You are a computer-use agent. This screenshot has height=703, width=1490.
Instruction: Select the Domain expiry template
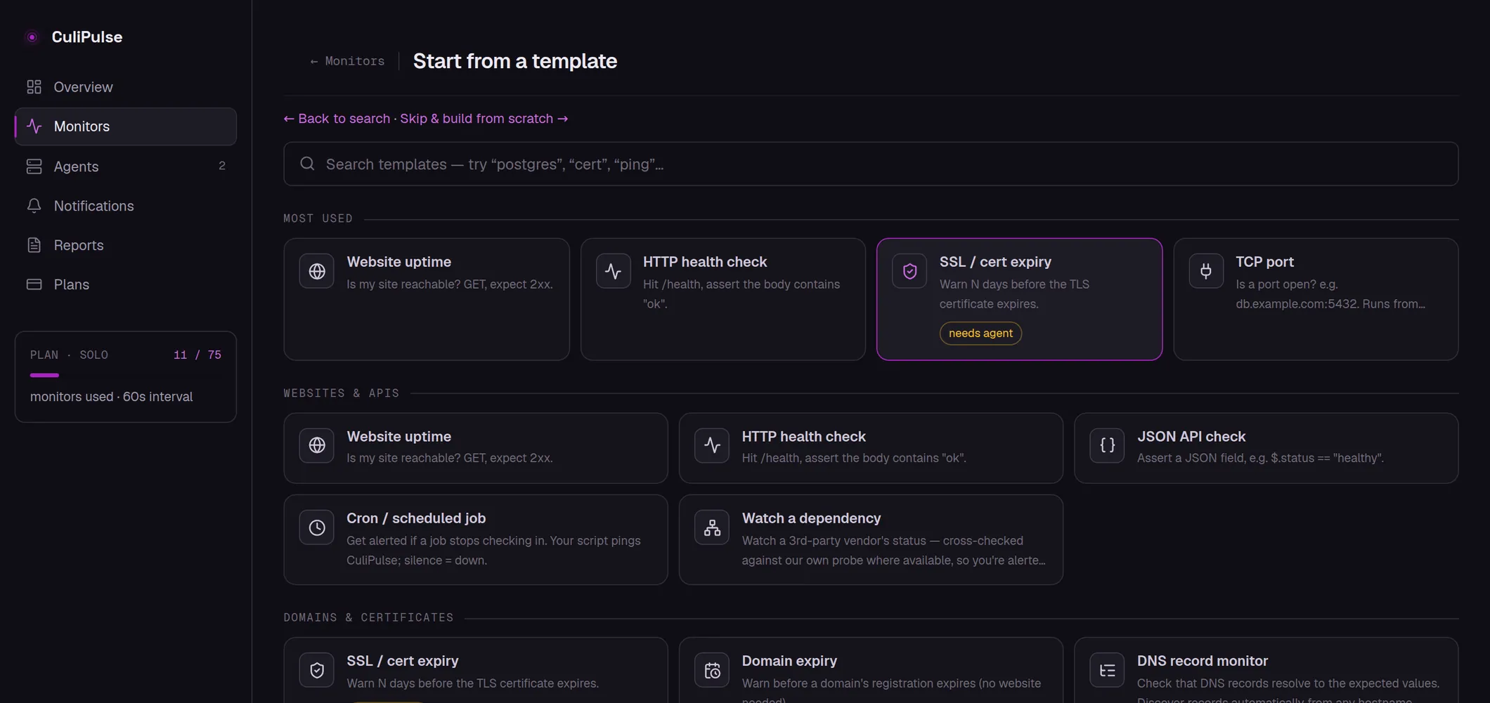point(871,670)
